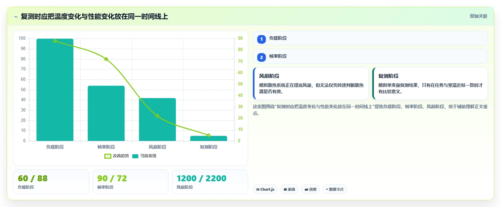The width and height of the screenshot is (501, 207).
Task: Click right green axis value 90
Action: (240, 38)
